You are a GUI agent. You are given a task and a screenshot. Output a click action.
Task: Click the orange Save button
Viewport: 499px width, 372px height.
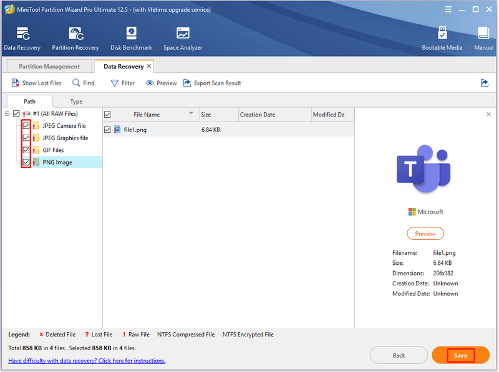pyautogui.click(x=460, y=355)
